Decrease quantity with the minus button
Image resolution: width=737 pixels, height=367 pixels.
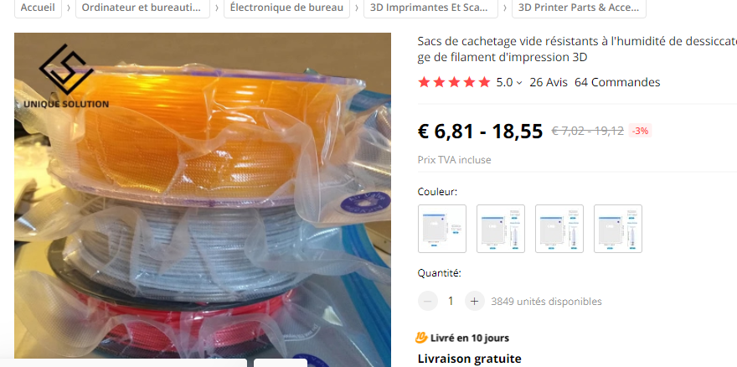428,301
